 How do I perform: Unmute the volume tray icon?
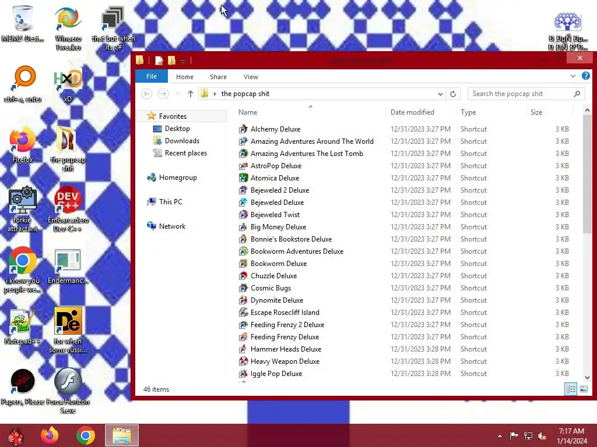[542, 436]
